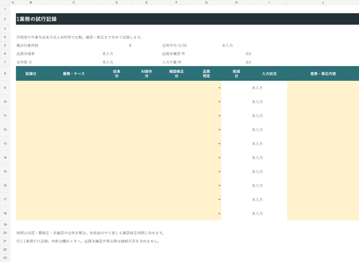Viewport: 359px width, 262px height.
Task: Click the empty AI操作 分 cell in row 12
Action: tap(147, 130)
